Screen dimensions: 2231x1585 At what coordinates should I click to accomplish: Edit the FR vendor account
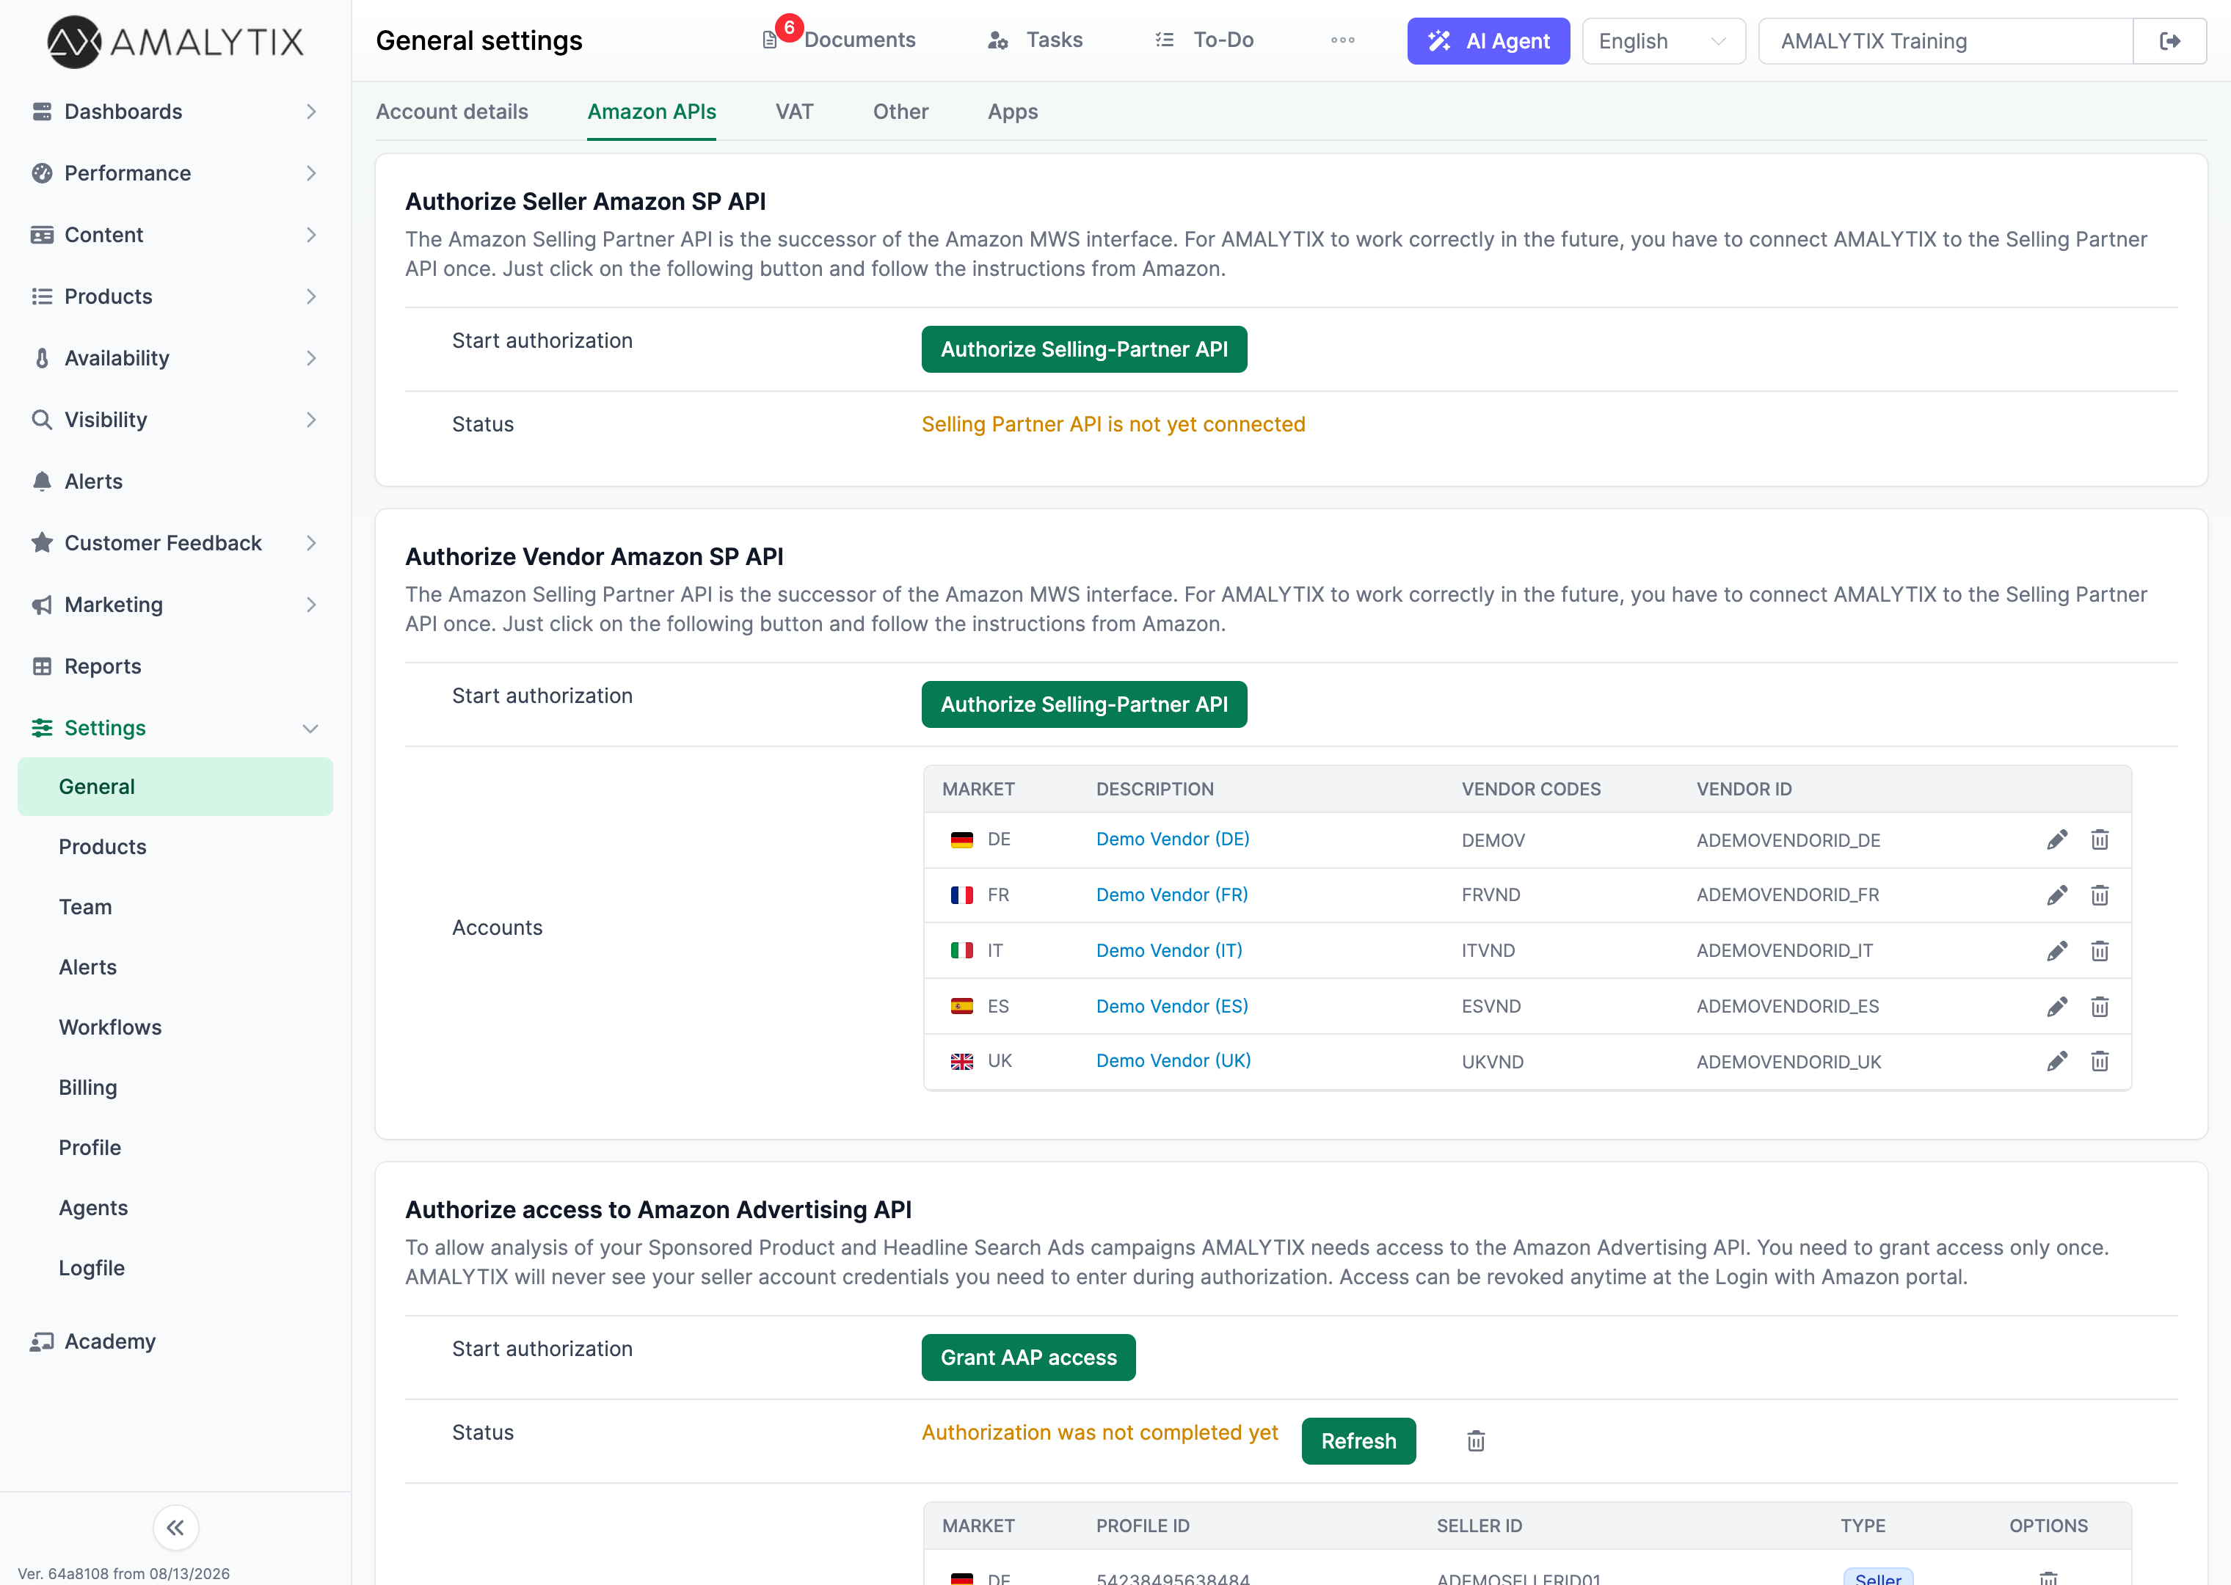pyautogui.click(x=2057, y=895)
